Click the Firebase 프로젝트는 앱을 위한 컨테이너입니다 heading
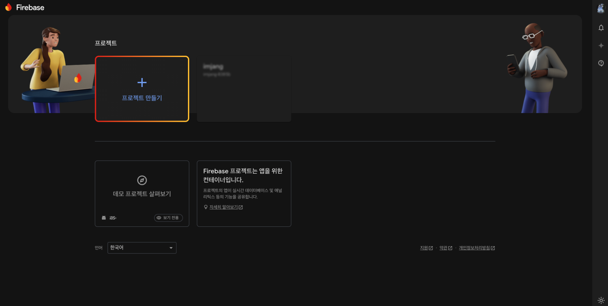The height and width of the screenshot is (306, 608). click(x=243, y=175)
